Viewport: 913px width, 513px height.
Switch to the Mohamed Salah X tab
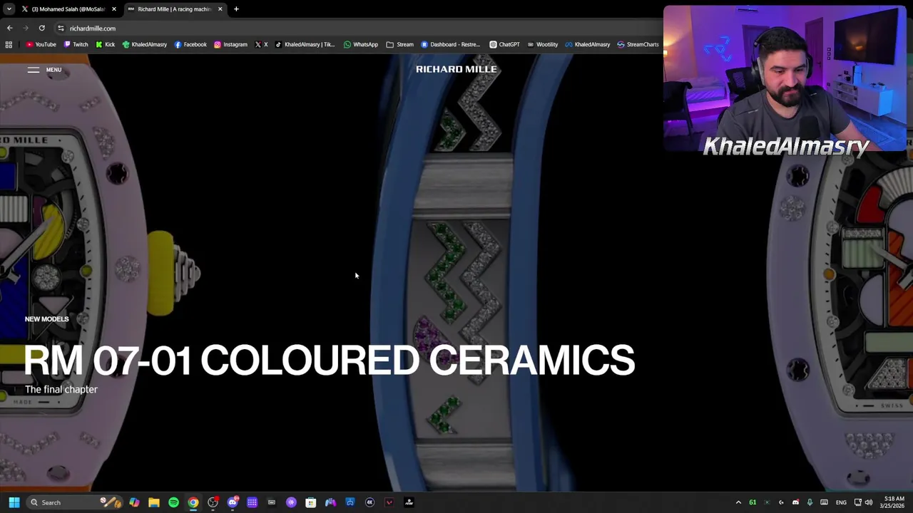pos(68,9)
